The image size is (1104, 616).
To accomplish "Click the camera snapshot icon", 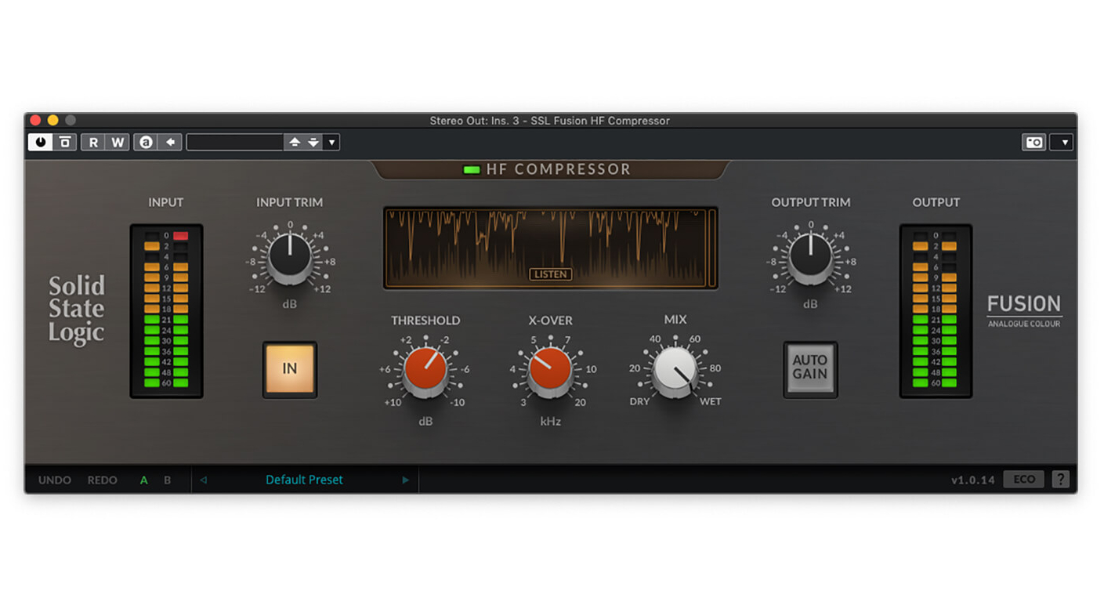I will point(1034,142).
